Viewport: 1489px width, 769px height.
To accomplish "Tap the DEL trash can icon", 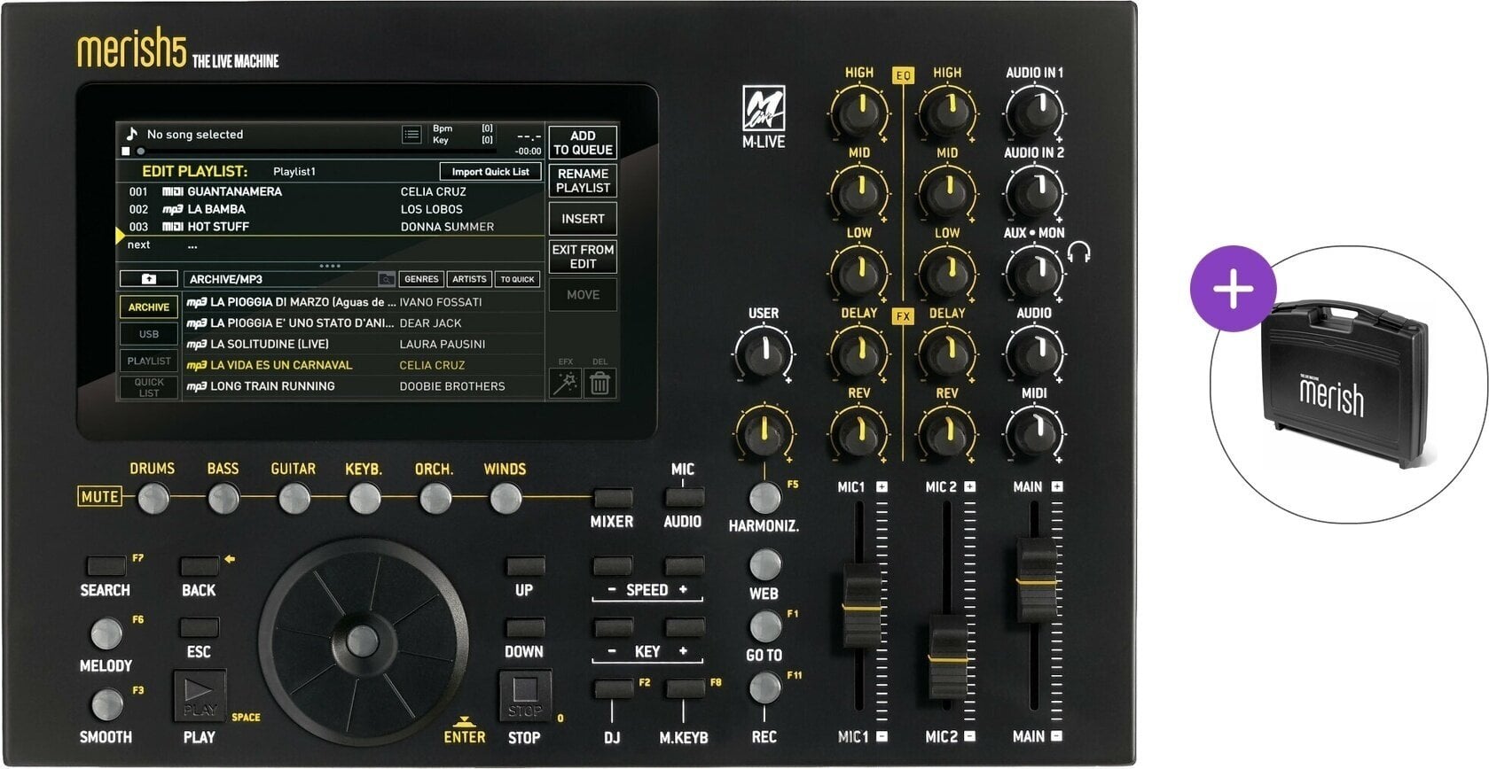I will 600,384.
